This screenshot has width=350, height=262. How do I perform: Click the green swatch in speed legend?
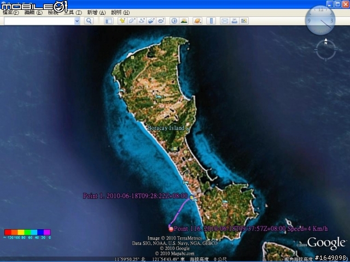pyautogui.click(x=27, y=233)
